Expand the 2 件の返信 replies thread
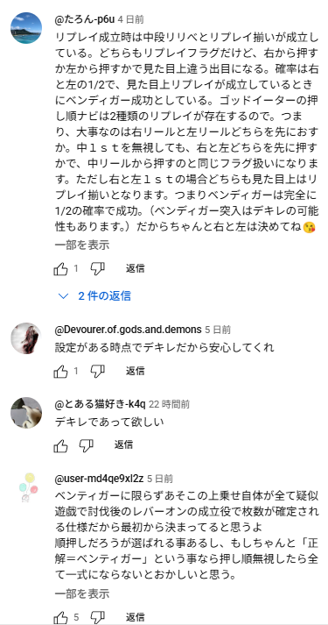This screenshot has height=625, width=328. pos(94,295)
